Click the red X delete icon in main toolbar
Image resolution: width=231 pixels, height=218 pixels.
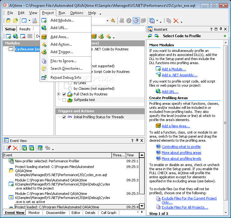176,21
